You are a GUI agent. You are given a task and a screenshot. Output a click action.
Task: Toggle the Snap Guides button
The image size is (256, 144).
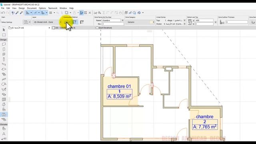tap(35, 13)
